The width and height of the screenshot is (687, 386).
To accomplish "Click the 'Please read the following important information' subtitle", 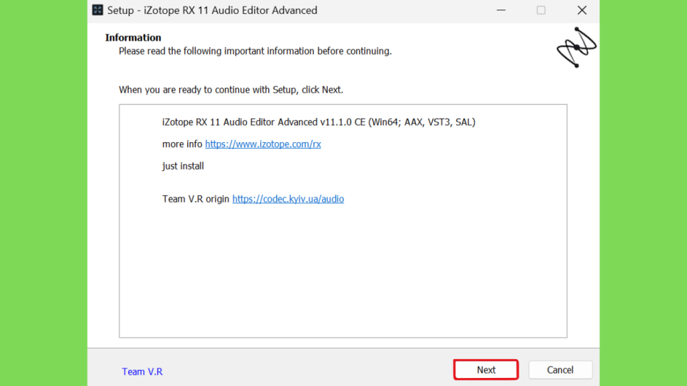I will (x=255, y=51).
